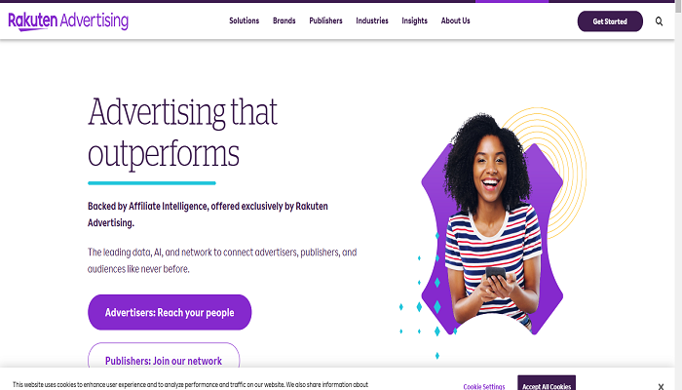Open the search magnifier icon
Screen dimensions: 682x390
pos(659,21)
